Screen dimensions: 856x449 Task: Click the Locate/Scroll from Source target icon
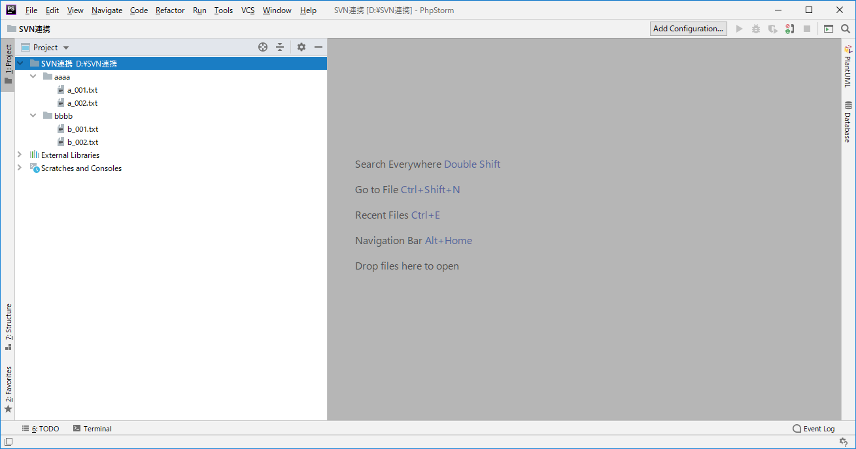point(263,47)
